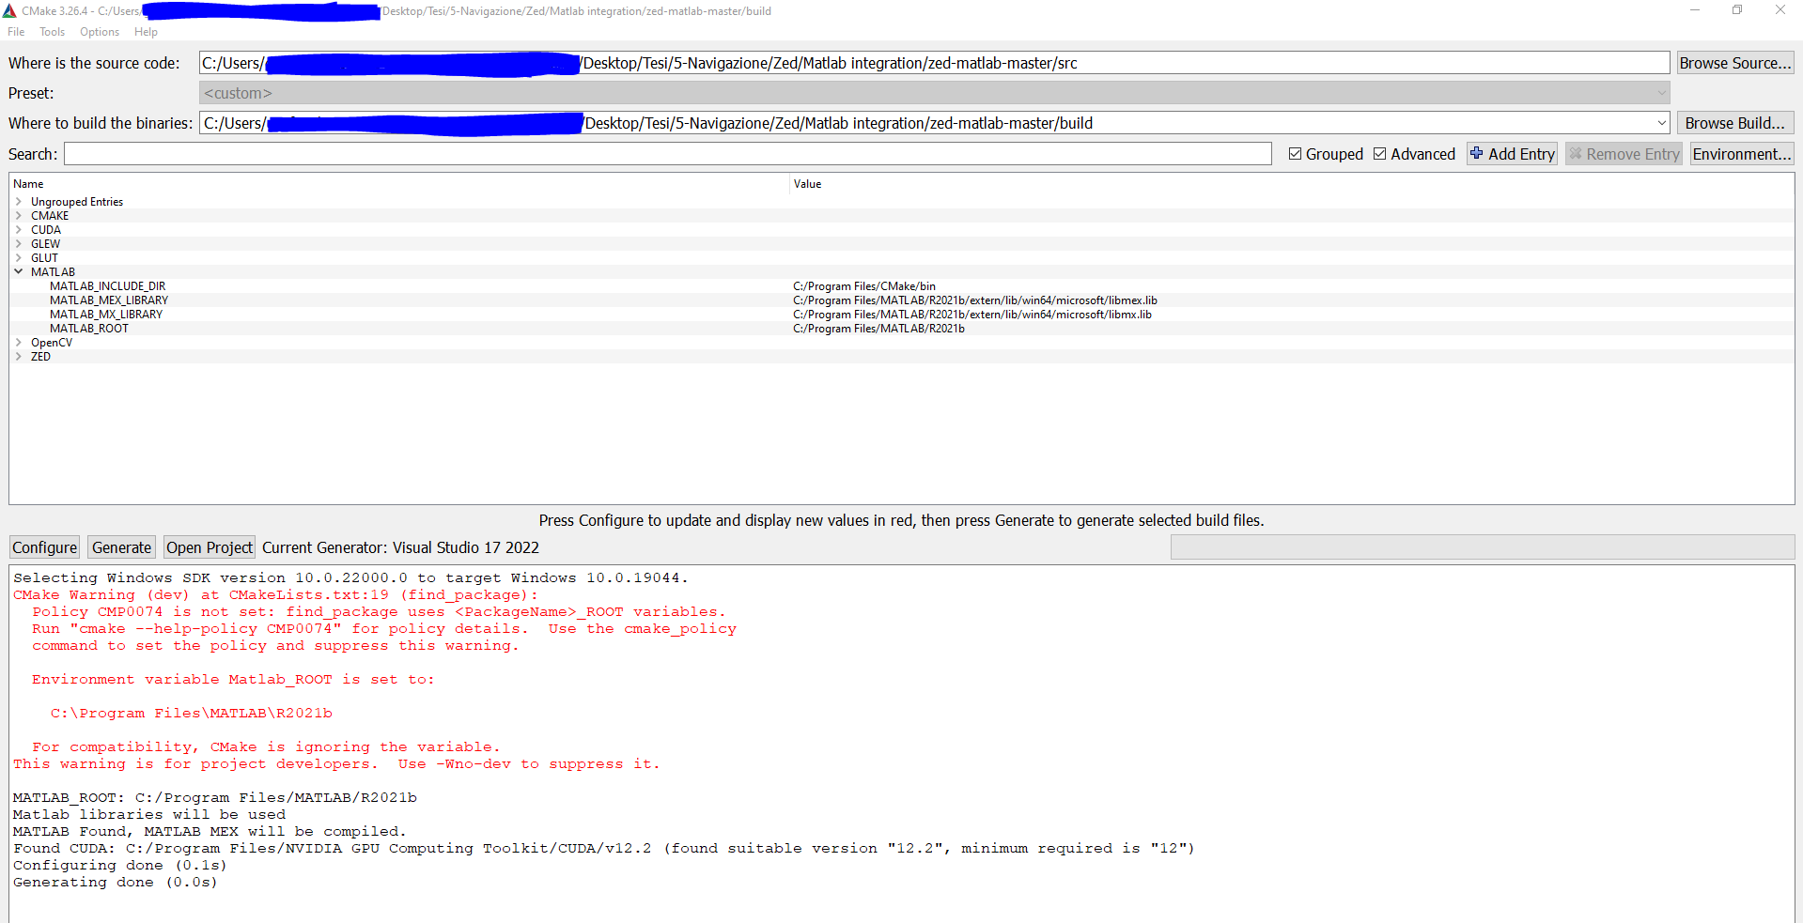Collapse the MATLAB group
This screenshot has width=1803, height=923.
19,272
